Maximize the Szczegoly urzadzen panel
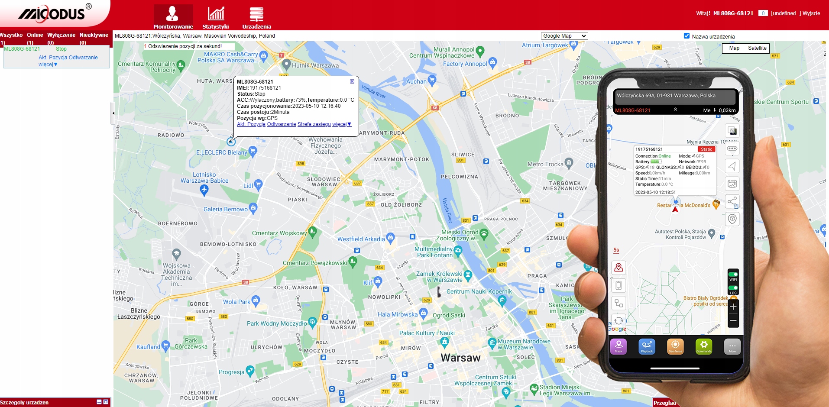This screenshot has height=407, width=829. (x=106, y=402)
